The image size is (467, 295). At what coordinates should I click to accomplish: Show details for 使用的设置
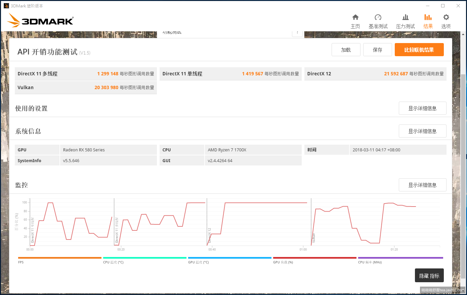click(423, 108)
